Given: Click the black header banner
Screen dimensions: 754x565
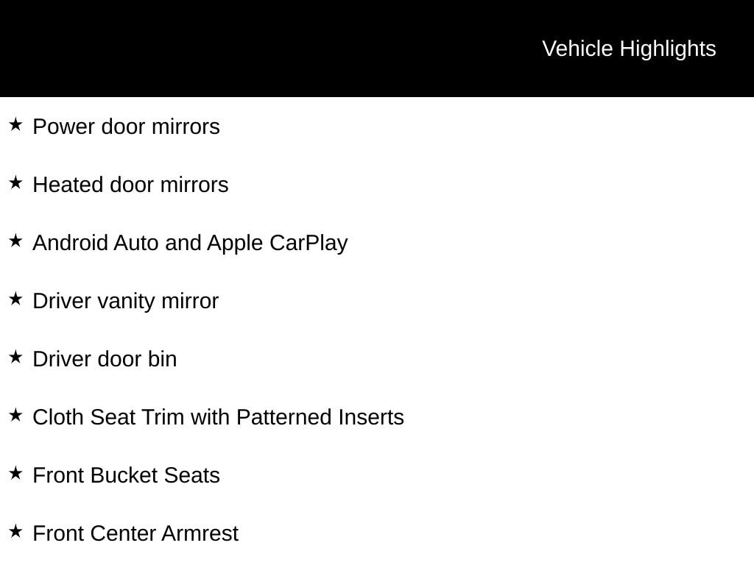Looking at the screenshot, I should tap(377, 49).
